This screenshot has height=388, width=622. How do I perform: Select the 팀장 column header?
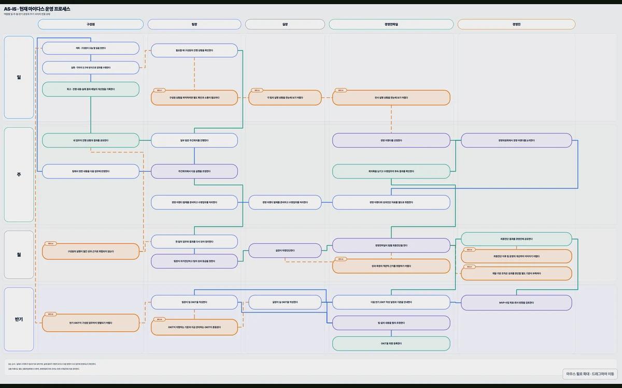[194, 24]
